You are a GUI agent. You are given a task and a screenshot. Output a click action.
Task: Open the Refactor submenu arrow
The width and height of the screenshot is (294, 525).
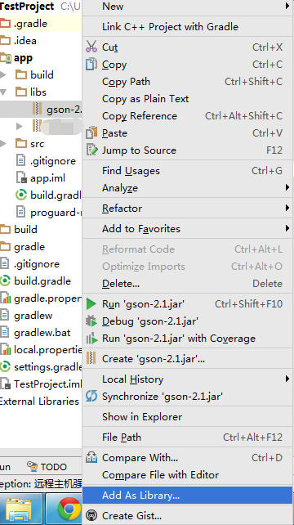click(x=287, y=208)
